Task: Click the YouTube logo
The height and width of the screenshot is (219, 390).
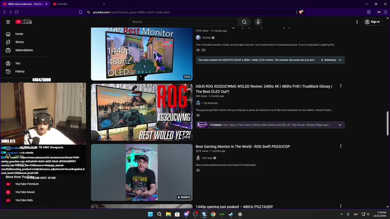Action: click(x=24, y=21)
